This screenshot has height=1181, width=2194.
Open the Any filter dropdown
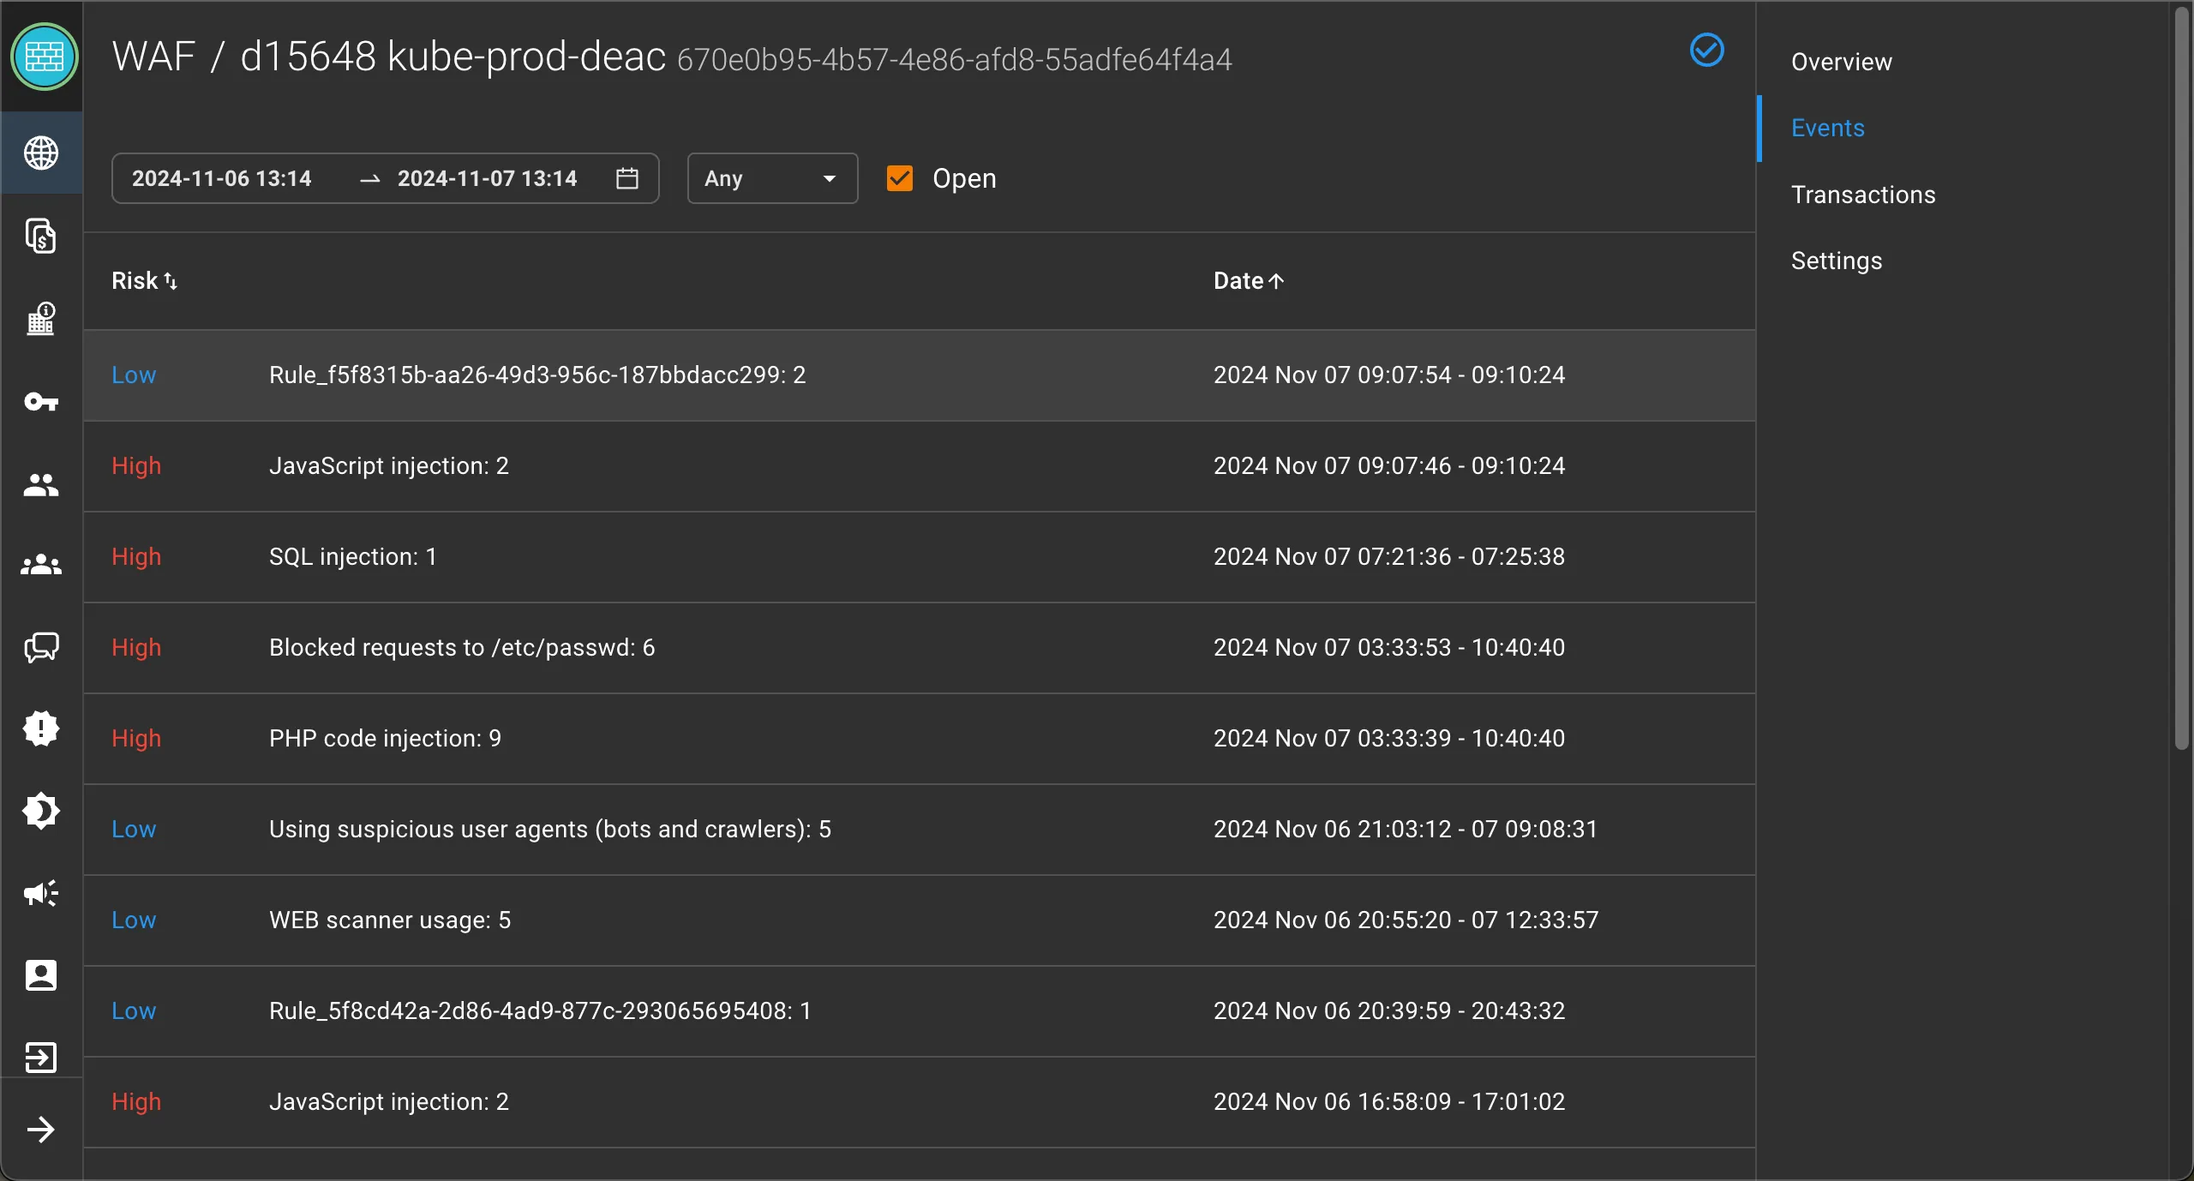coord(771,178)
